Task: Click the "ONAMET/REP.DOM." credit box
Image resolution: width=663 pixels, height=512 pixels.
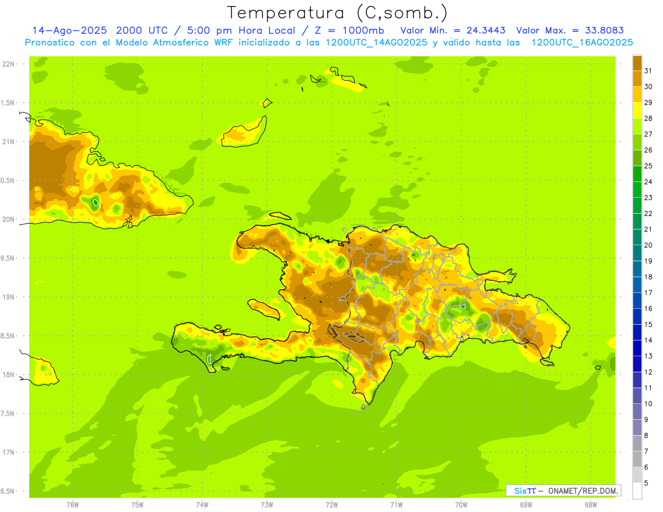Action: pyautogui.click(x=563, y=490)
